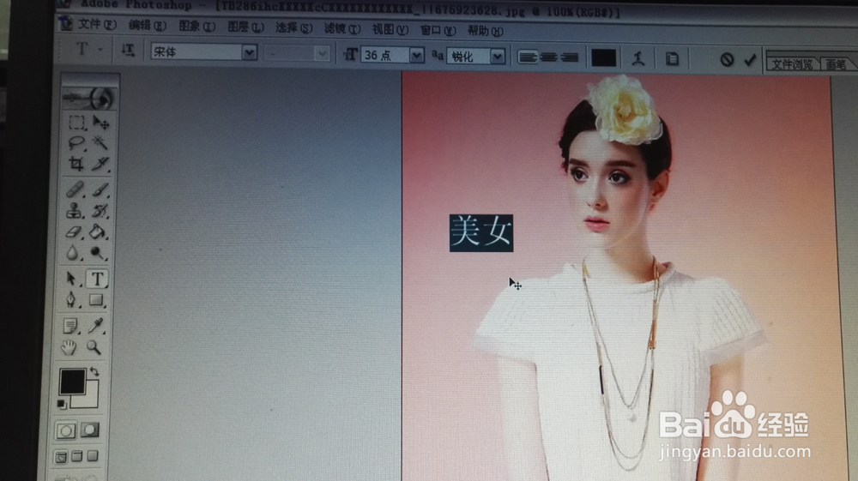Screen dimensions: 858x481
Task: Select the Path Selection tool
Action: [x=72, y=279]
